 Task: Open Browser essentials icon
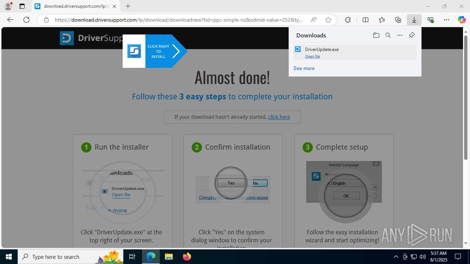pyautogui.click(x=430, y=20)
